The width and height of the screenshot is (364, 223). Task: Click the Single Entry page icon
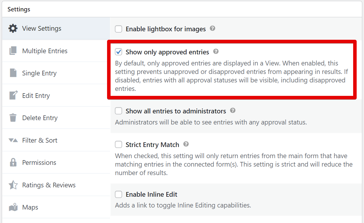click(13, 73)
